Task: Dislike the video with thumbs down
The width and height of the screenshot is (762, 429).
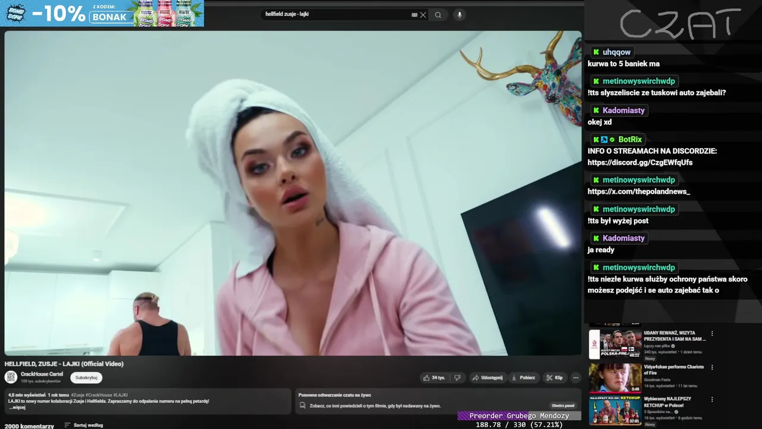Action: tap(457, 378)
